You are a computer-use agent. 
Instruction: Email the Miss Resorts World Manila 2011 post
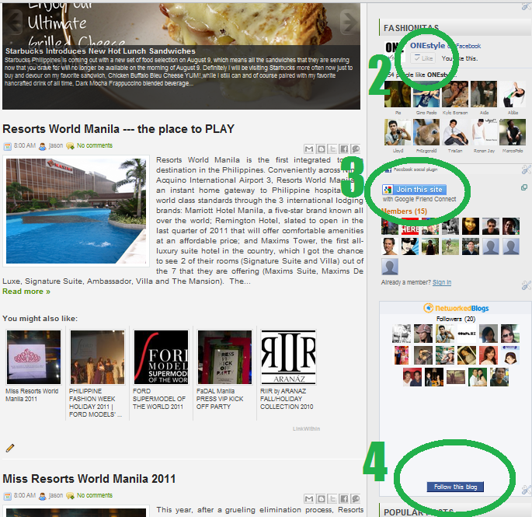309,498
